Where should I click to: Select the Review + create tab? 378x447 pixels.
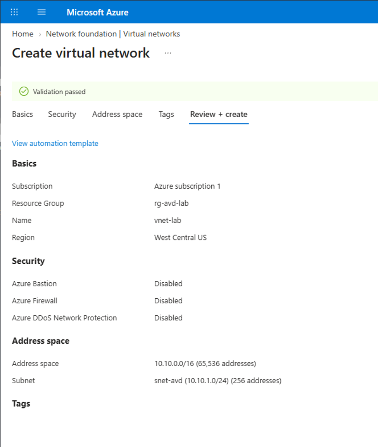219,114
